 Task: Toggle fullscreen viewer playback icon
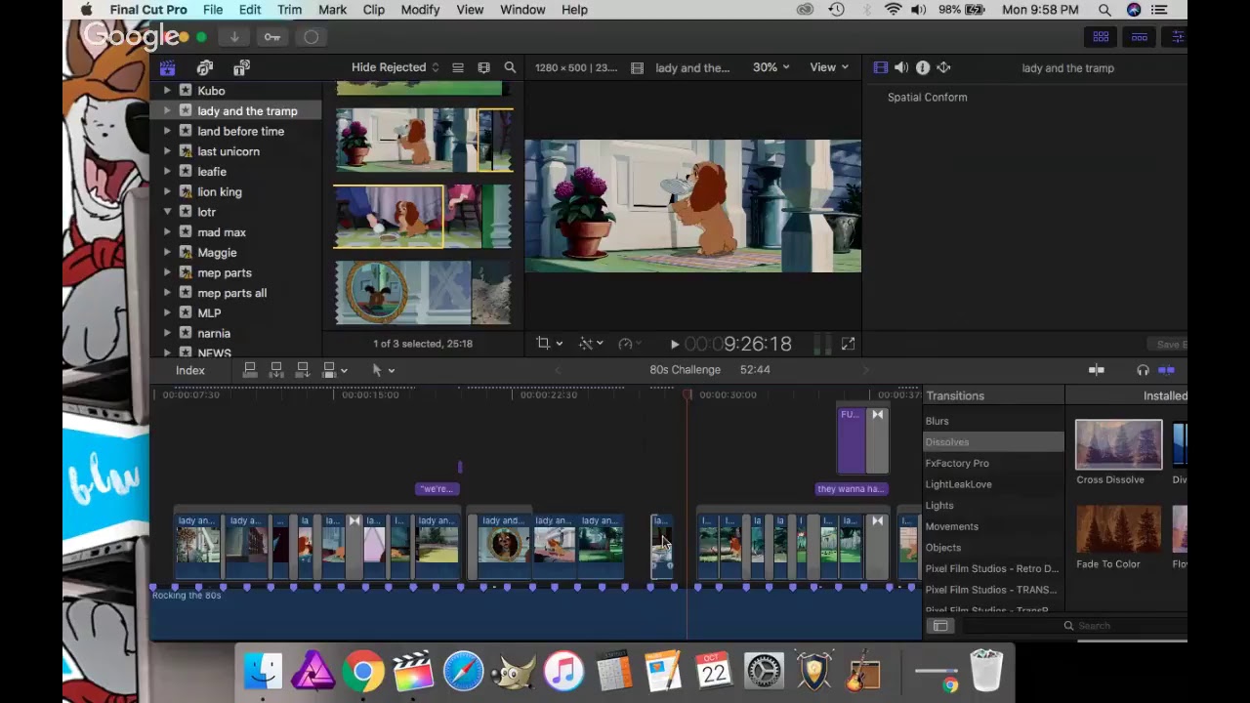pos(848,344)
